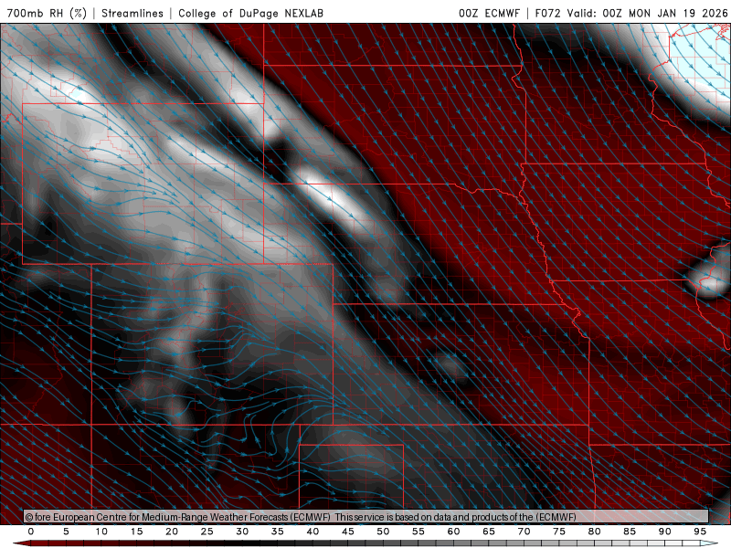Image resolution: width=731 pixels, height=548 pixels.
Task: Click the "35" scale label
Action: point(278,532)
